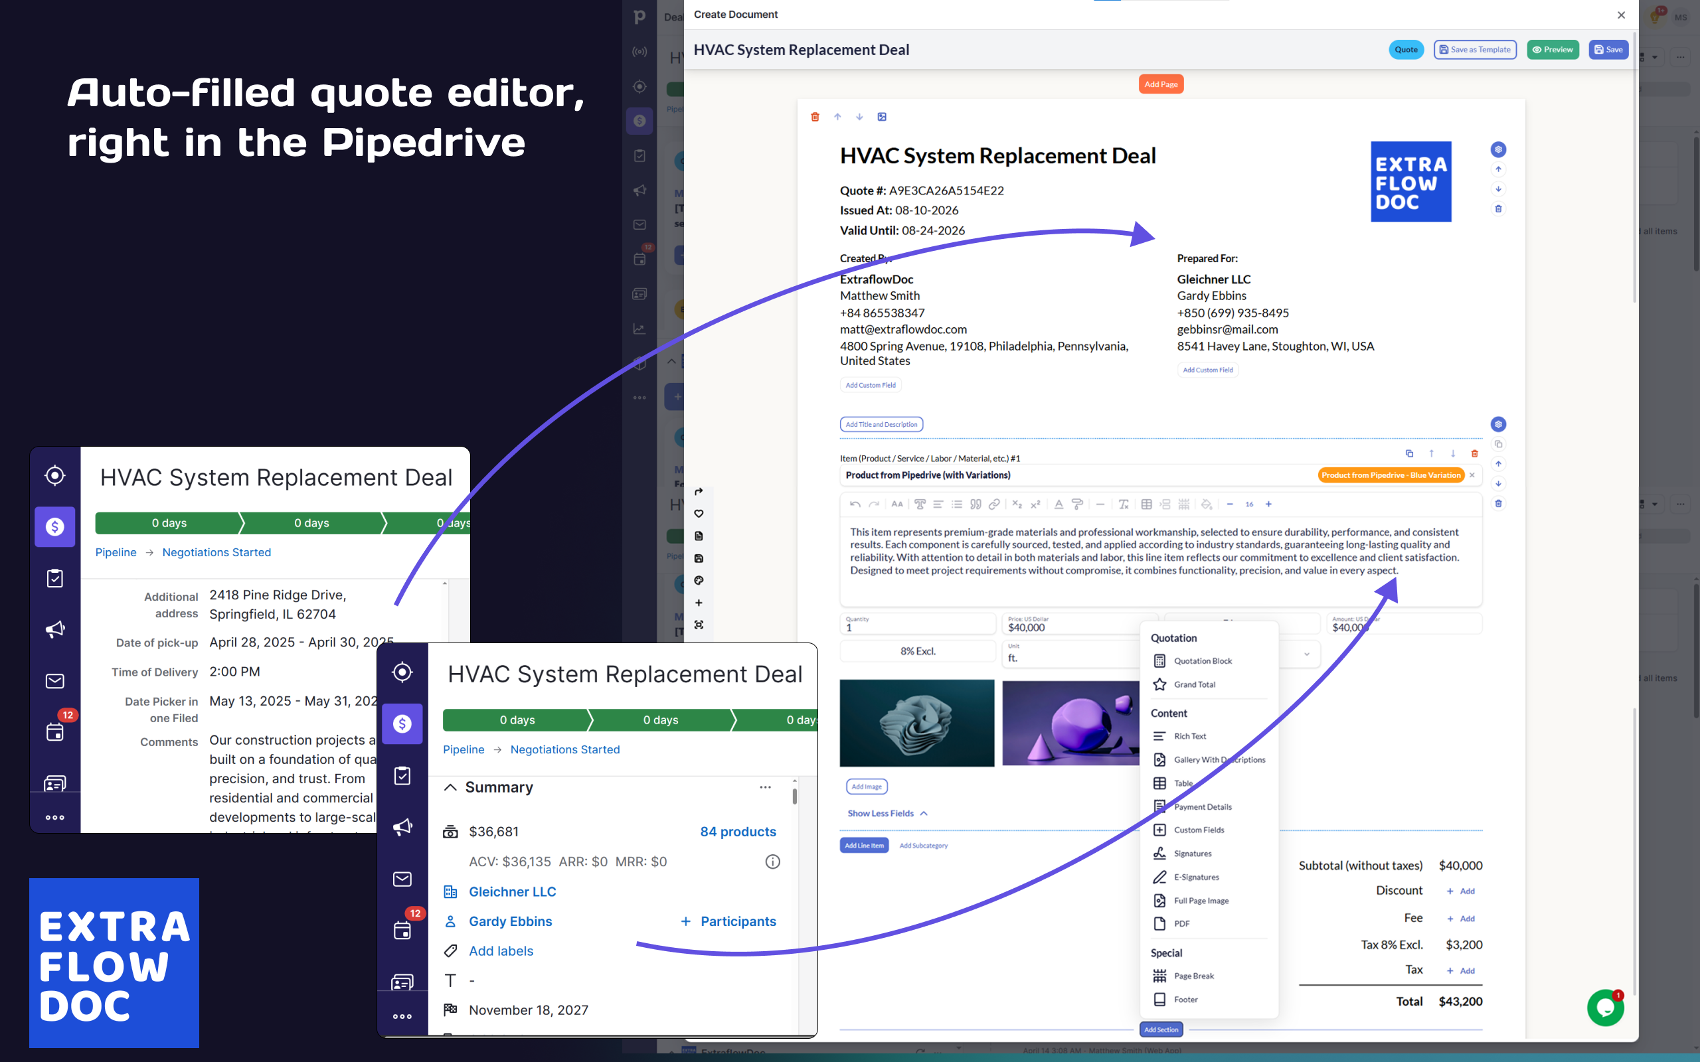The height and width of the screenshot is (1062, 1700).
Task: Click the plus icon in the floating toolbar
Action: (x=699, y=603)
